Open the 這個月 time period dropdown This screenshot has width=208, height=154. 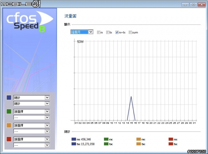(x=82, y=32)
